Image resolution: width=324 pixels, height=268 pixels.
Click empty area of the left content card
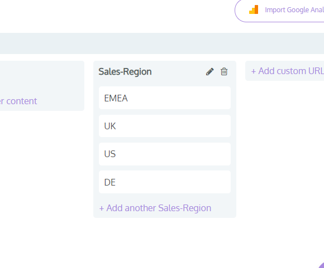point(41,79)
